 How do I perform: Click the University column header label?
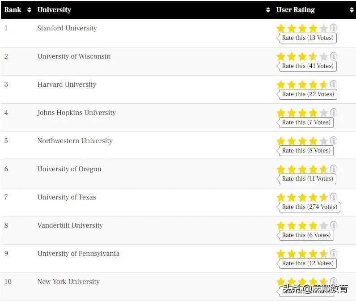pyautogui.click(x=54, y=10)
